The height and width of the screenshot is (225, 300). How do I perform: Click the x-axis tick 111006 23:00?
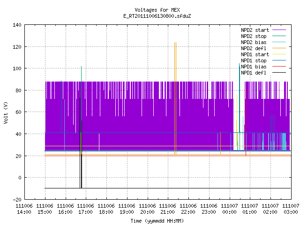pos(209,209)
